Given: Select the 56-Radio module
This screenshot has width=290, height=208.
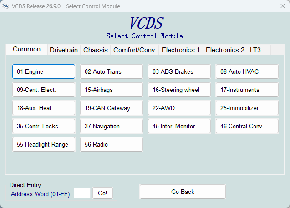Looking at the screenshot, I should (x=112, y=144).
